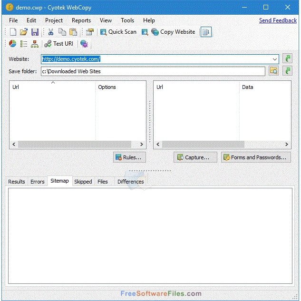301x301 pixels.
Task: Open the Rules dialog
Action: [x=129, y=157]
